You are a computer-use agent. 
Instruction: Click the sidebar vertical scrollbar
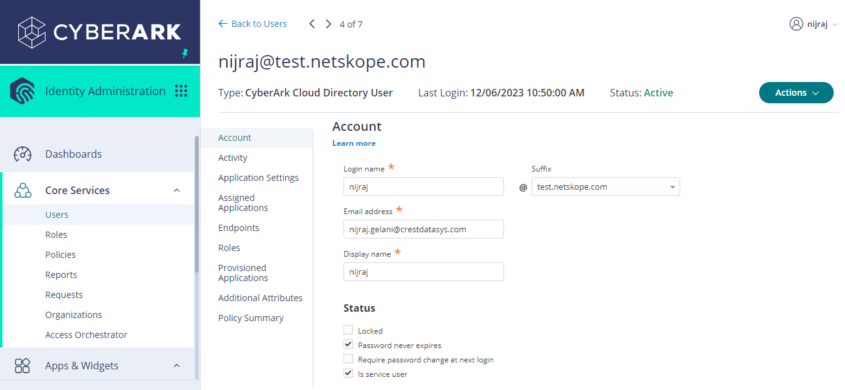point(197,203)
